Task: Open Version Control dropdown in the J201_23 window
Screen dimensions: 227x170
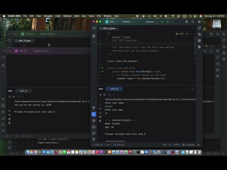Action: [x=49, y=34]
